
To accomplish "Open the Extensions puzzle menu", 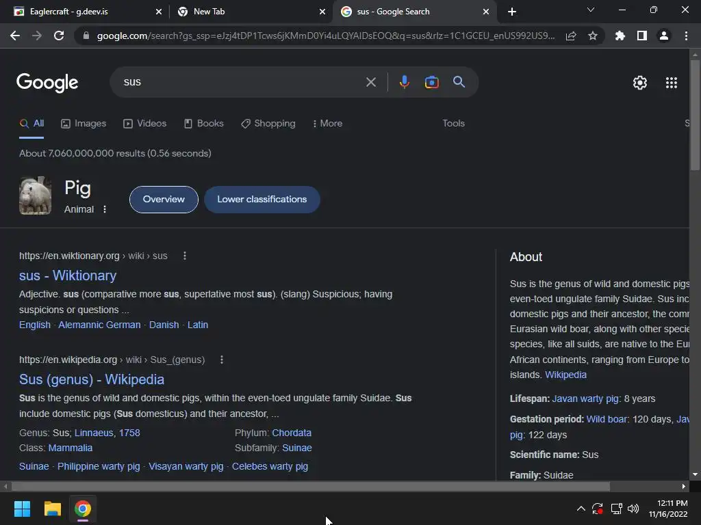I will pos(620,36).
